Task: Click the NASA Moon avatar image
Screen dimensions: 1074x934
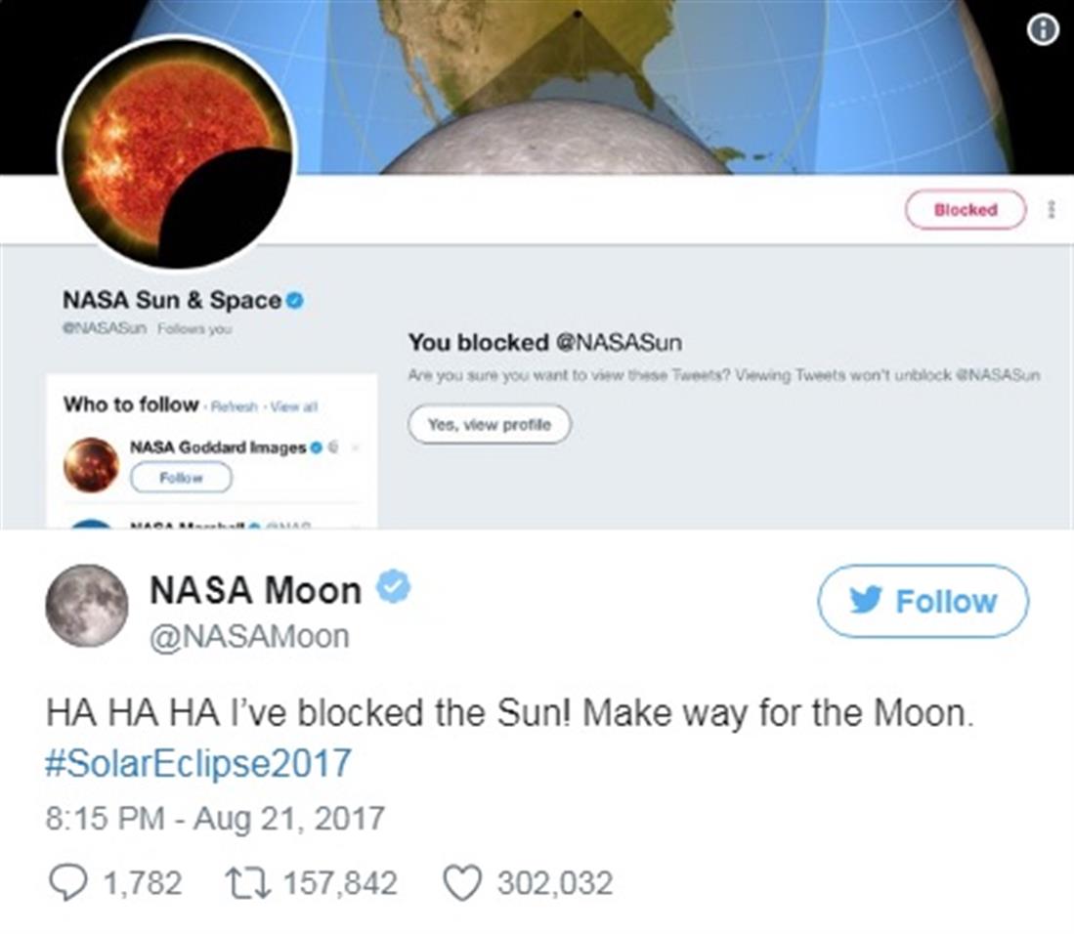Action: [87, 606]
